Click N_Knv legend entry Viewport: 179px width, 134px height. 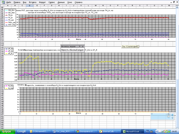tap(9, 86)
